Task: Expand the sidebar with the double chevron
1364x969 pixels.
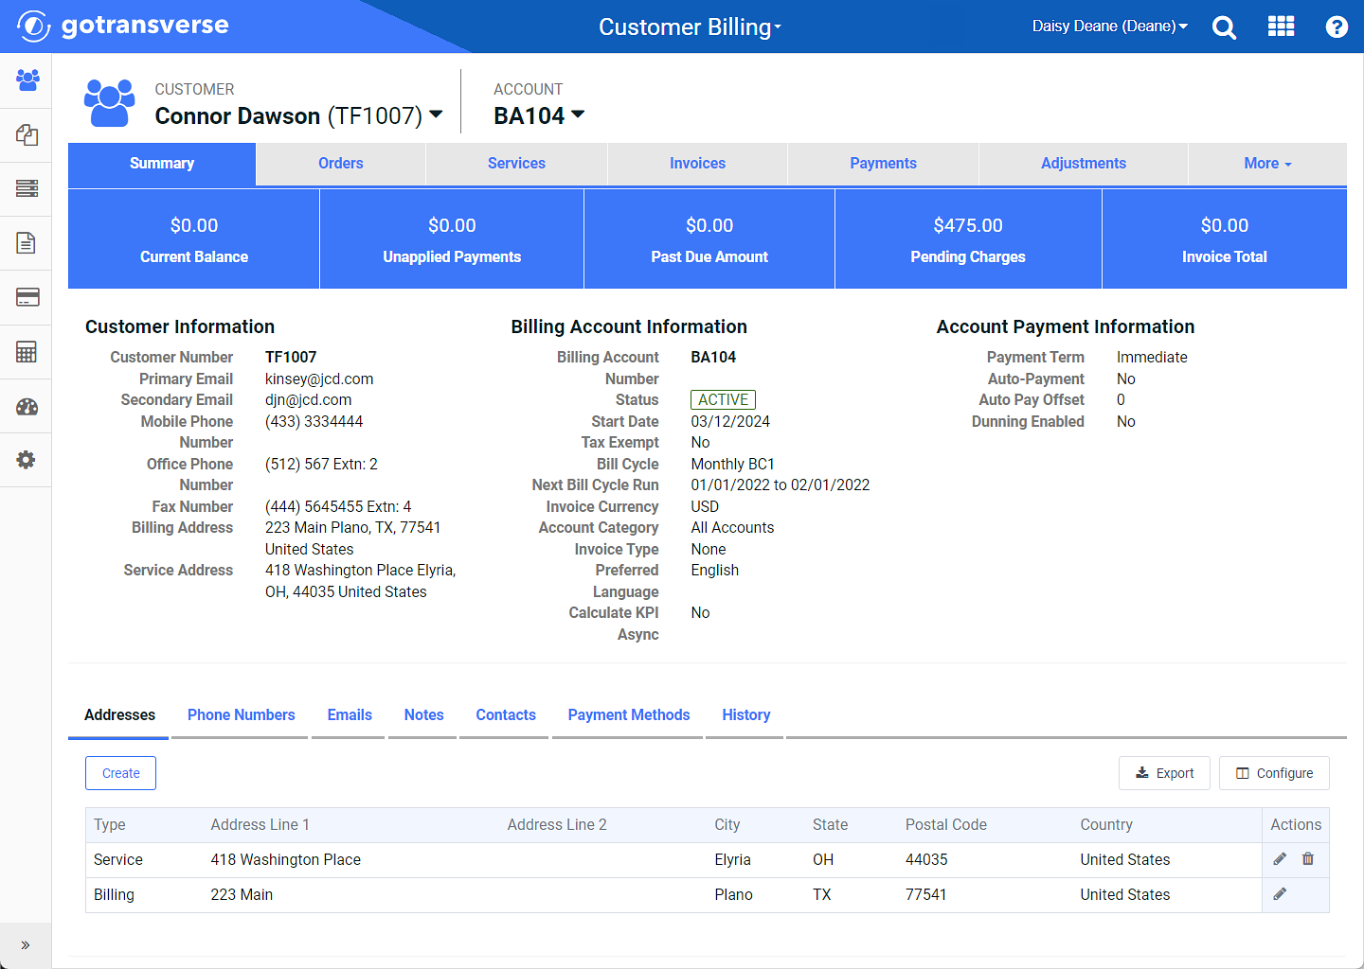Action: pyautogui.click(x=26, y=944)
